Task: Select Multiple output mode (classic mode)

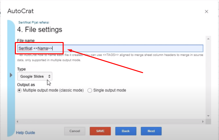Action: [x=19, y=90]
